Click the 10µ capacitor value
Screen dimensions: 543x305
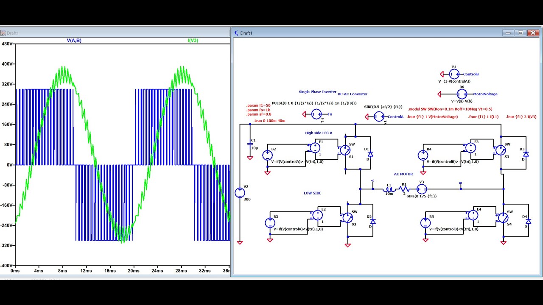tap(254, 148)
